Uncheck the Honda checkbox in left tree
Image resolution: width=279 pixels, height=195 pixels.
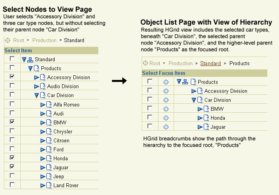[x=12, y=158]
